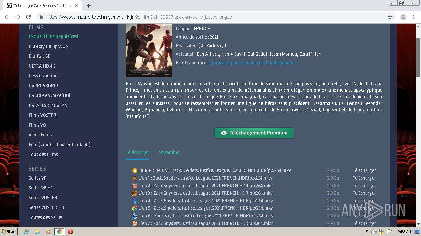Click the Justice League poster thumbnail
This screenshot has height=236, width=421.
click(149, 50)
